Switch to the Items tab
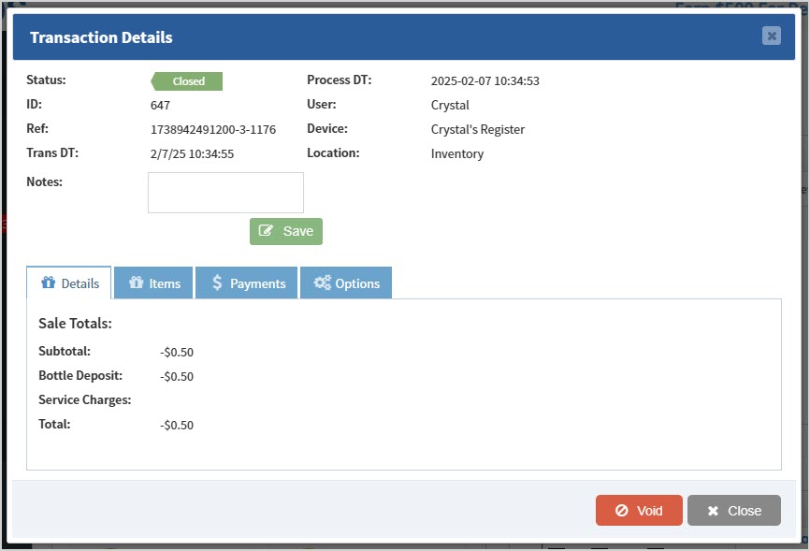810x551 pixels. click(x=152, y=283)
